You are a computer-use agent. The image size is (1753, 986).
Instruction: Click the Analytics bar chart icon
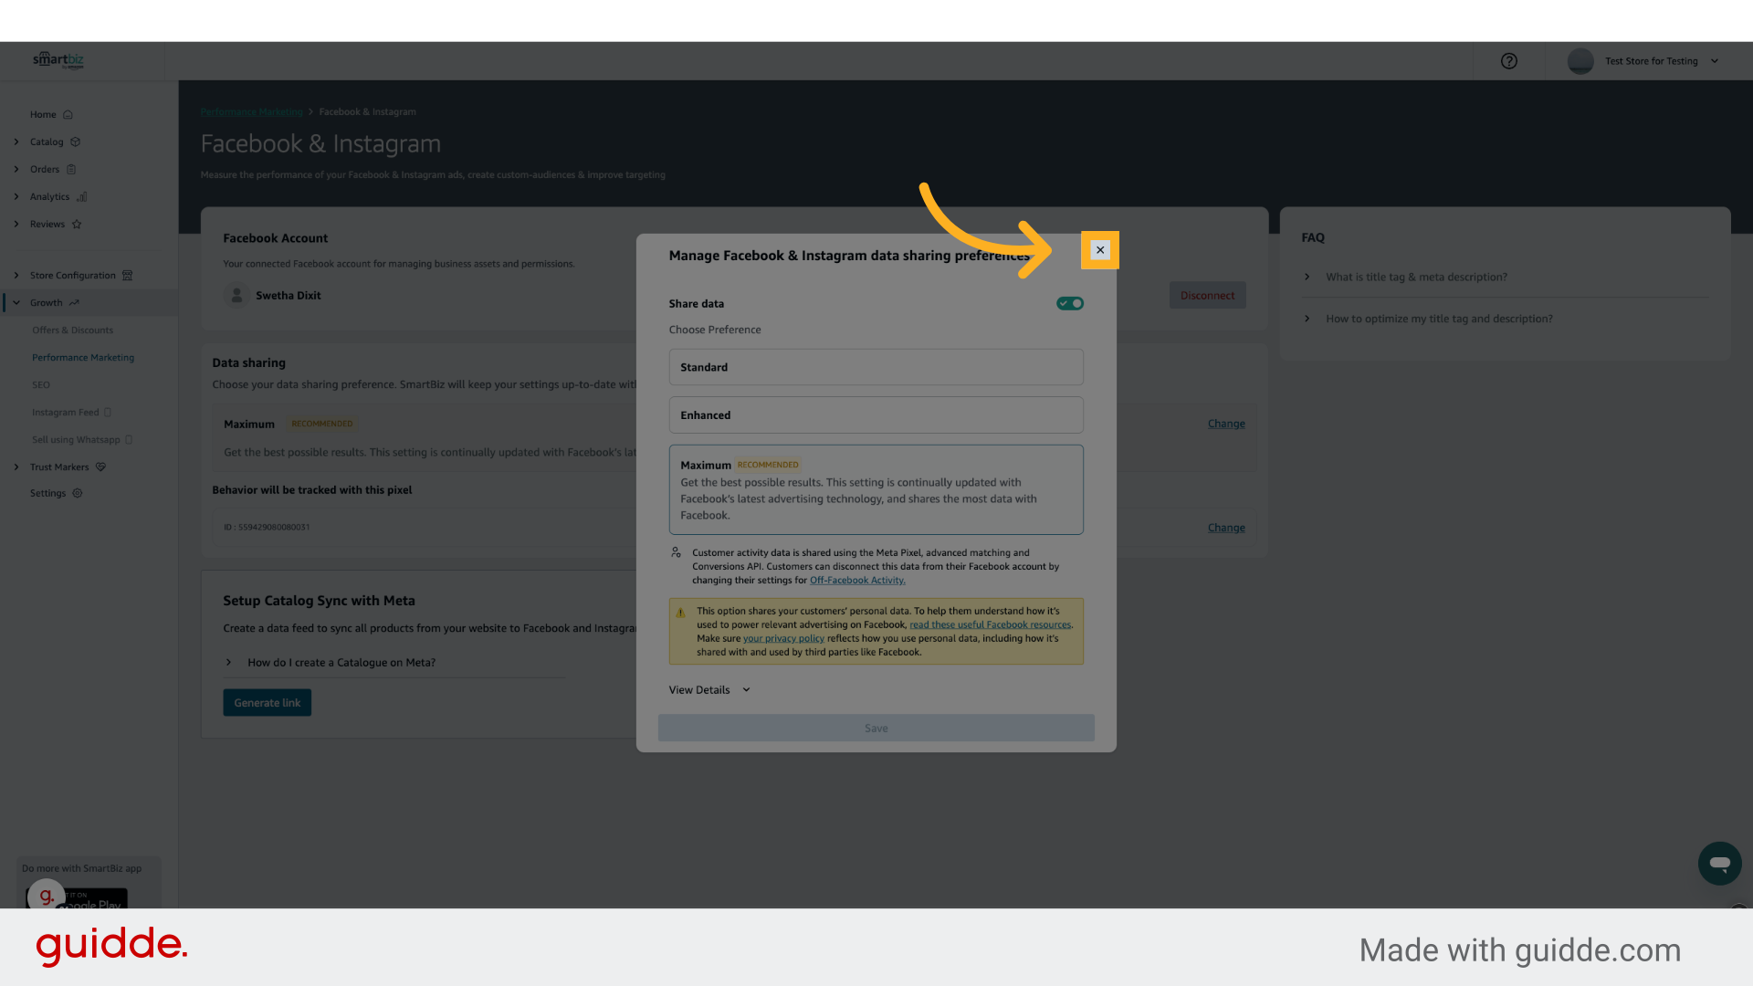81,197
